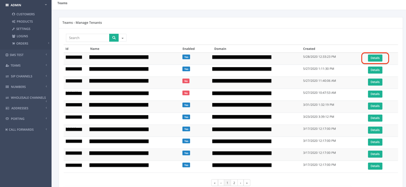The width and height of the screenshot is (406, 187).
Task: Go to previous page with single arrow
Action: 221,183
